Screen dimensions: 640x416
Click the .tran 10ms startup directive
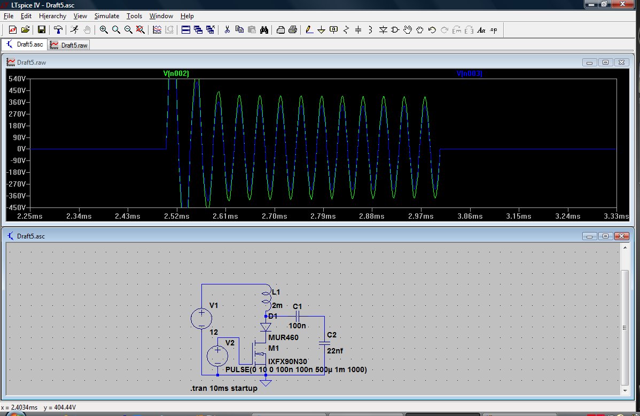[223, 388]
